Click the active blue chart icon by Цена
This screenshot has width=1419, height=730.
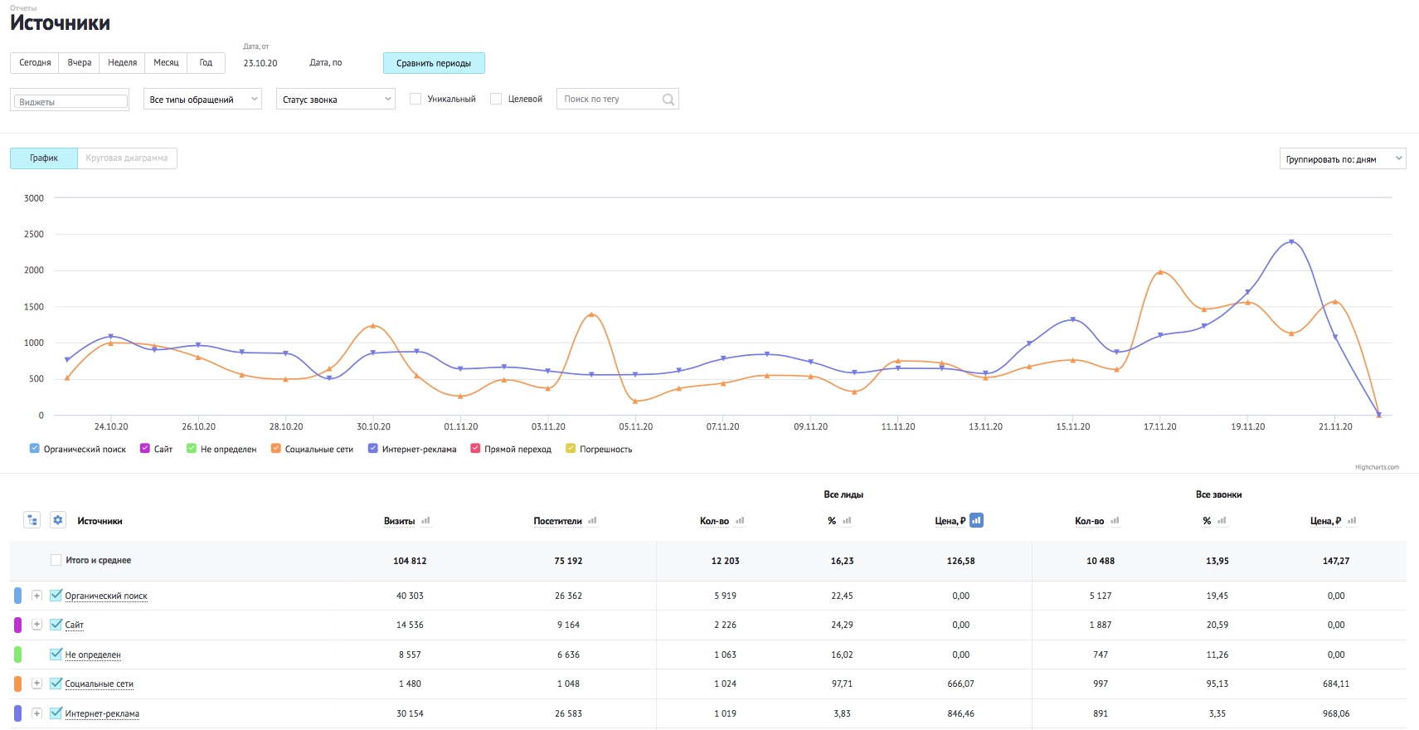click(976, 520)
